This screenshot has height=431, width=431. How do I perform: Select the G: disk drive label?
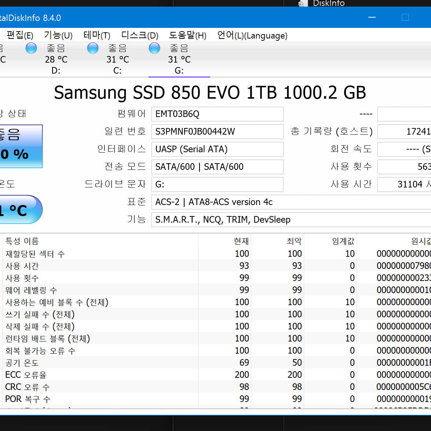tap(179, 71)
